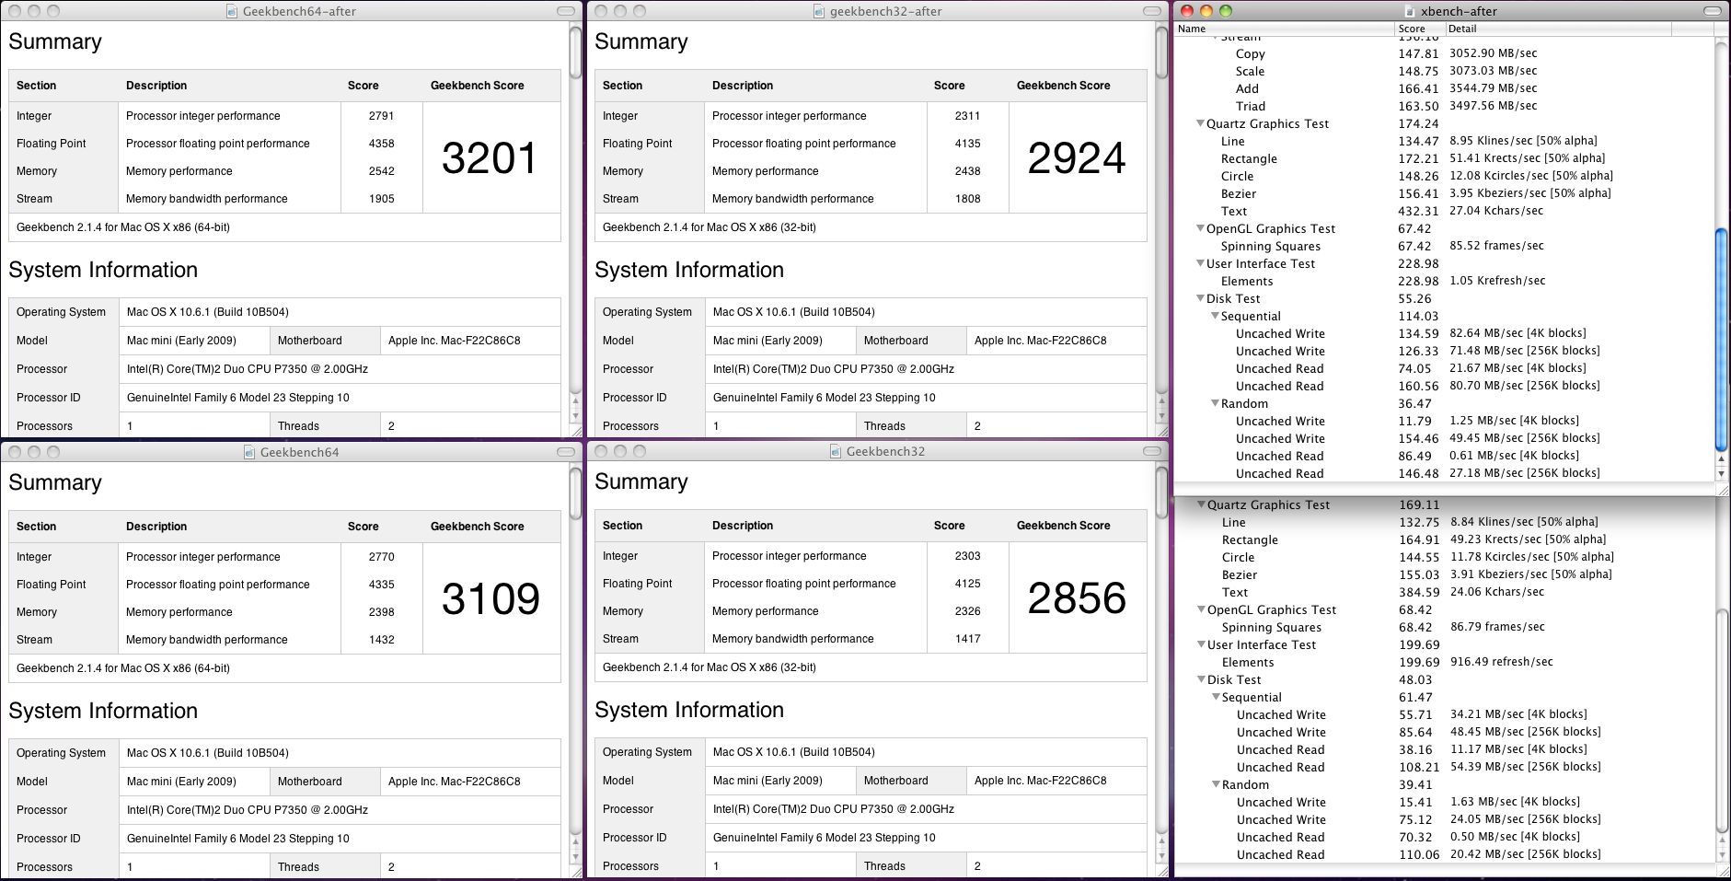The width and height of the screenshot is (1731, 881).
Task: Click the Memory score 2326 in Geekbench32
Action: click(x=967, y=611)
